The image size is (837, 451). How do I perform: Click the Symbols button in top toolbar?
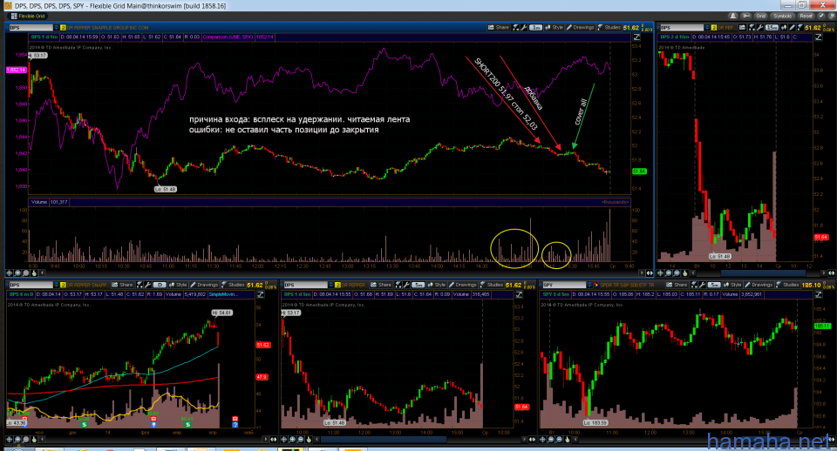[782, 16]
